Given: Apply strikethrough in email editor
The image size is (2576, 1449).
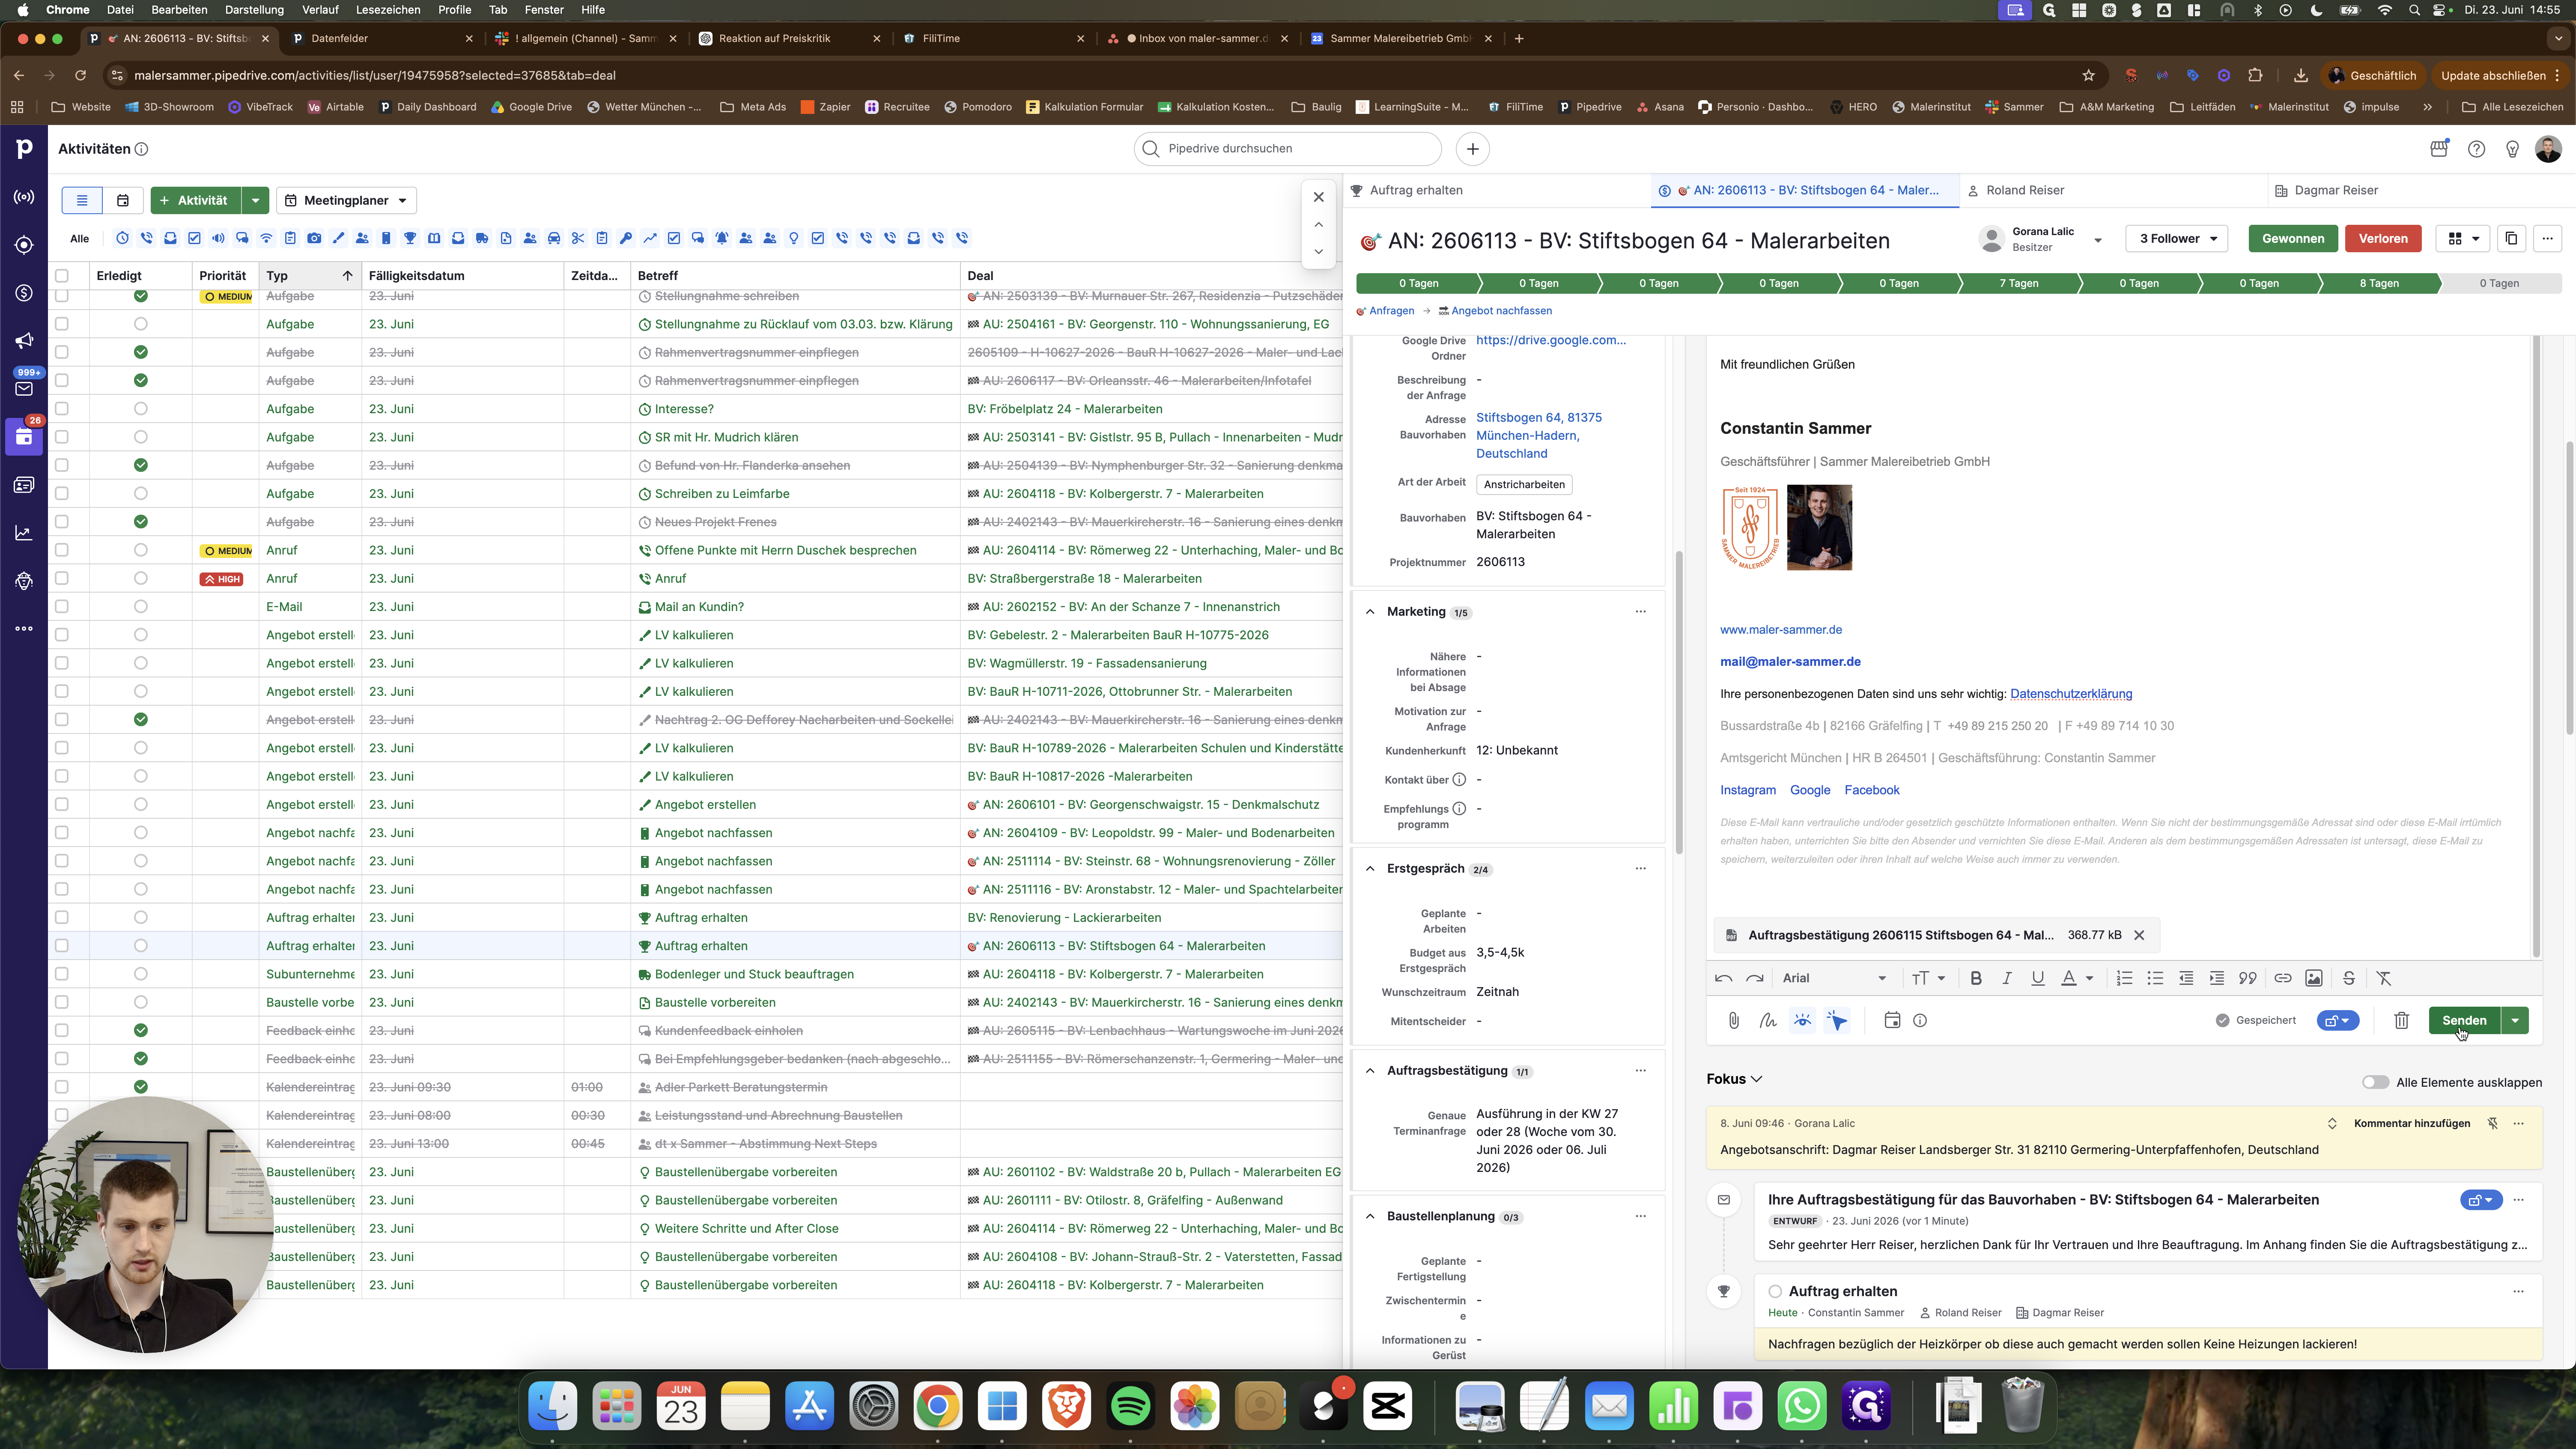Looking at the screenshot, I should pos(2349,978).
